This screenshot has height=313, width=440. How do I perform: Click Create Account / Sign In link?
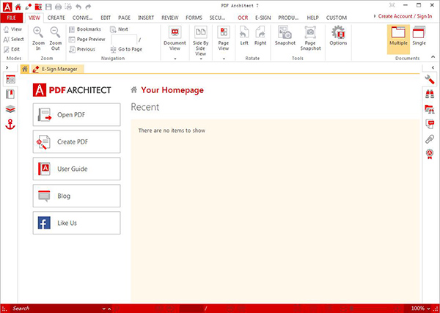point(406,15)
